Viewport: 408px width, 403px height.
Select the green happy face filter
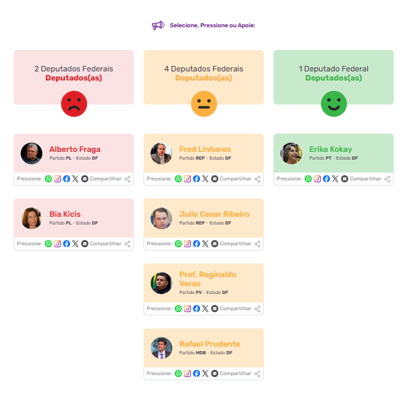click(334, 104)
